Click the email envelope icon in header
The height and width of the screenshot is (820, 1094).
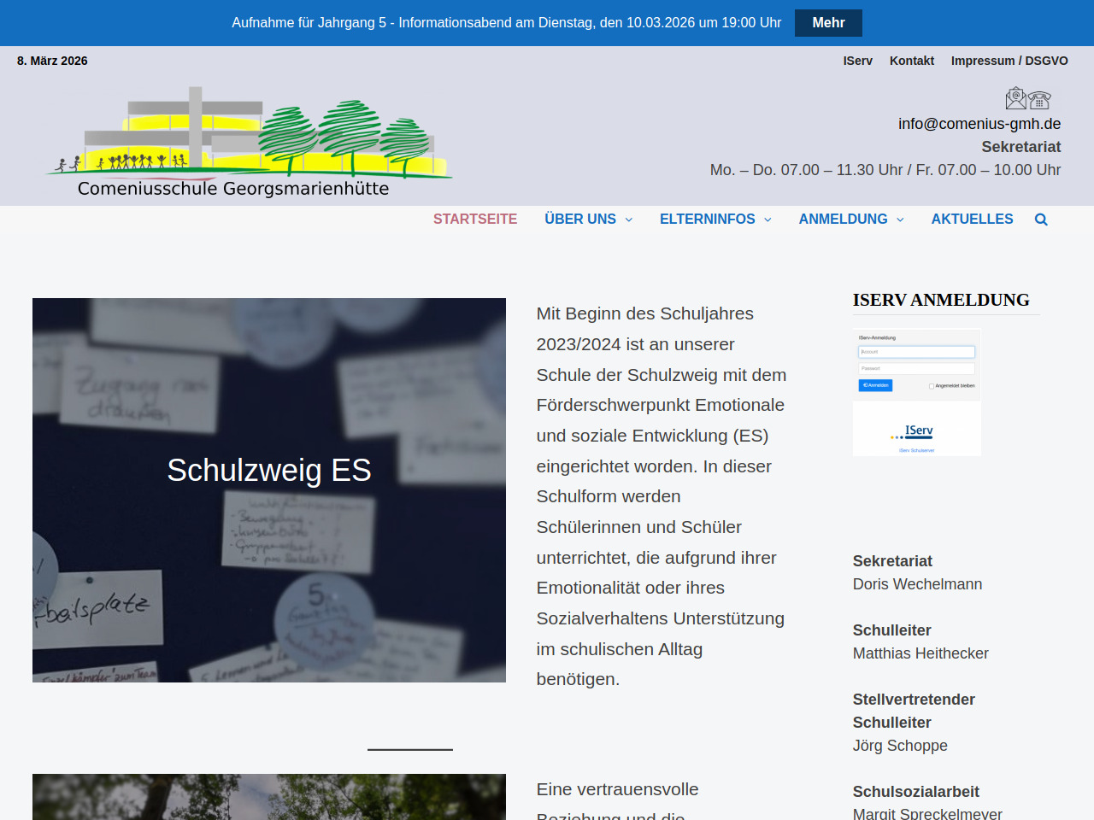pyautogui.click(x=1015, y=98)
